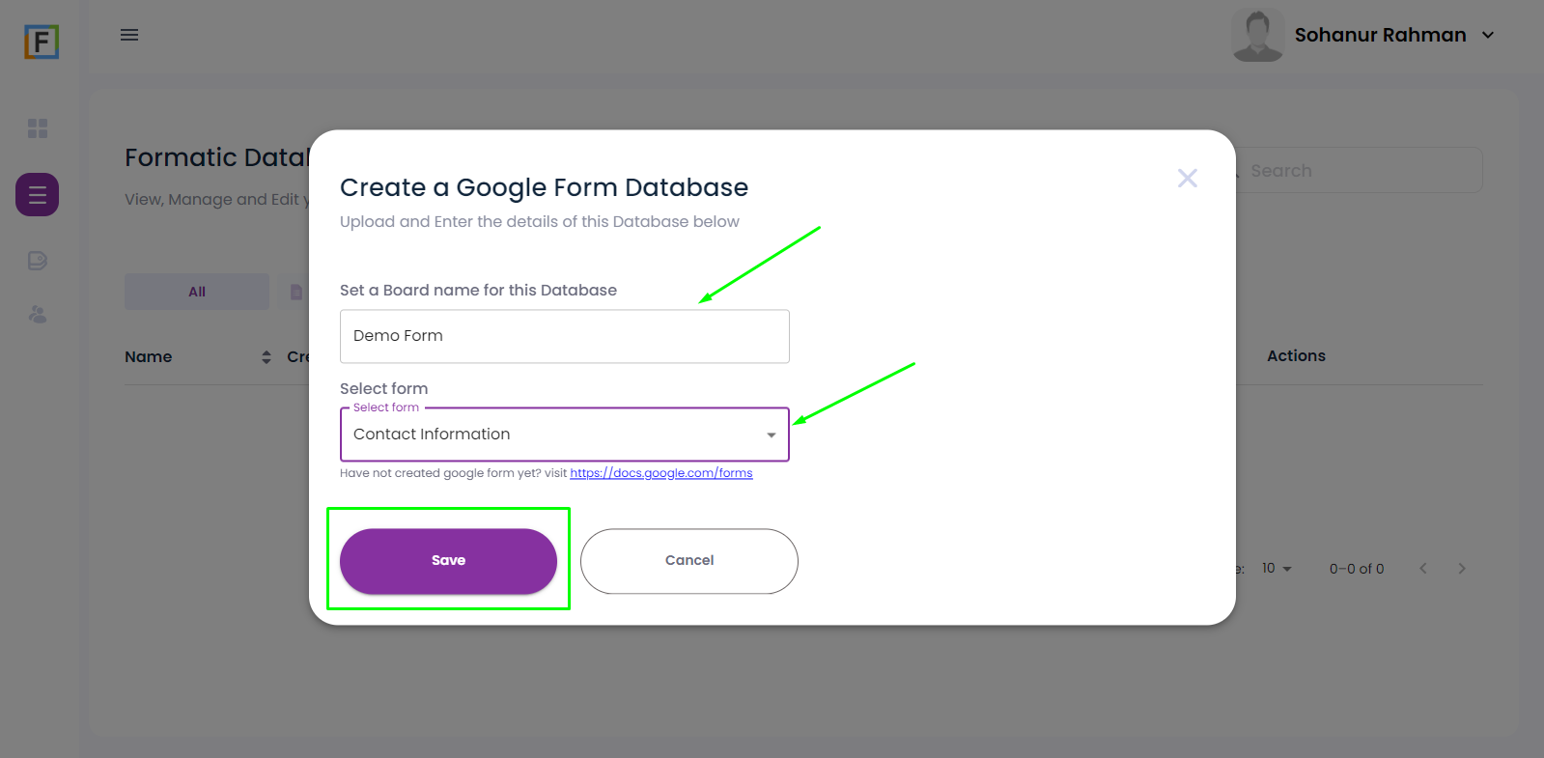This screenshot has width=1544, height=758.
Task: Close the Create Google Form Database dialog
Action: tap(1187, 178)
